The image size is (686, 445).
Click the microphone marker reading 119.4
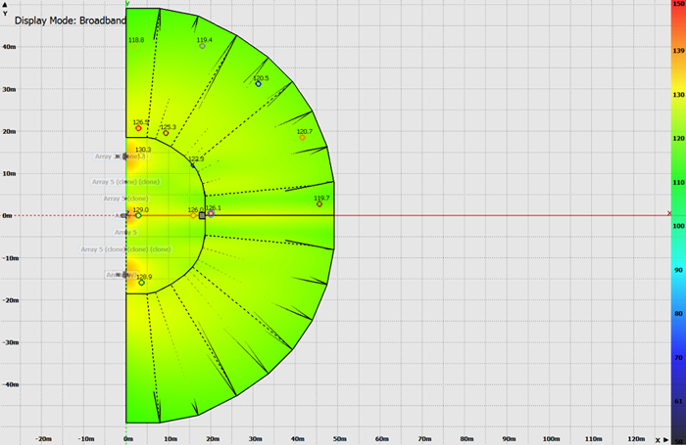coord(203,46)
